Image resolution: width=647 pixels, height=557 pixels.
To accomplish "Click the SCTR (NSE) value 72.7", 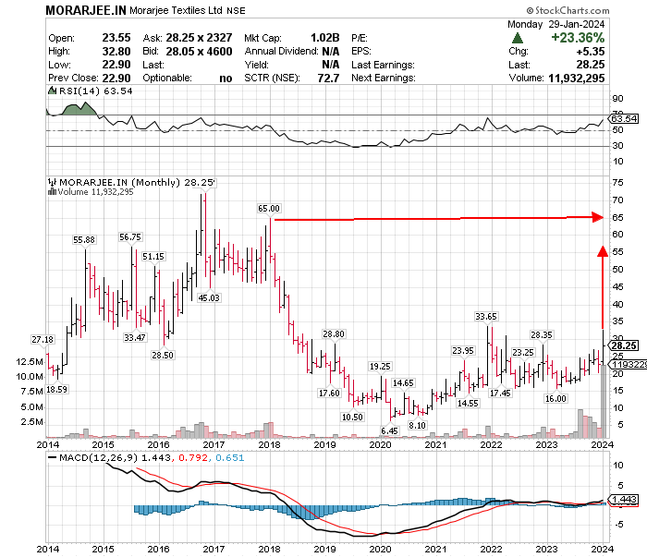I will point(328,78).
